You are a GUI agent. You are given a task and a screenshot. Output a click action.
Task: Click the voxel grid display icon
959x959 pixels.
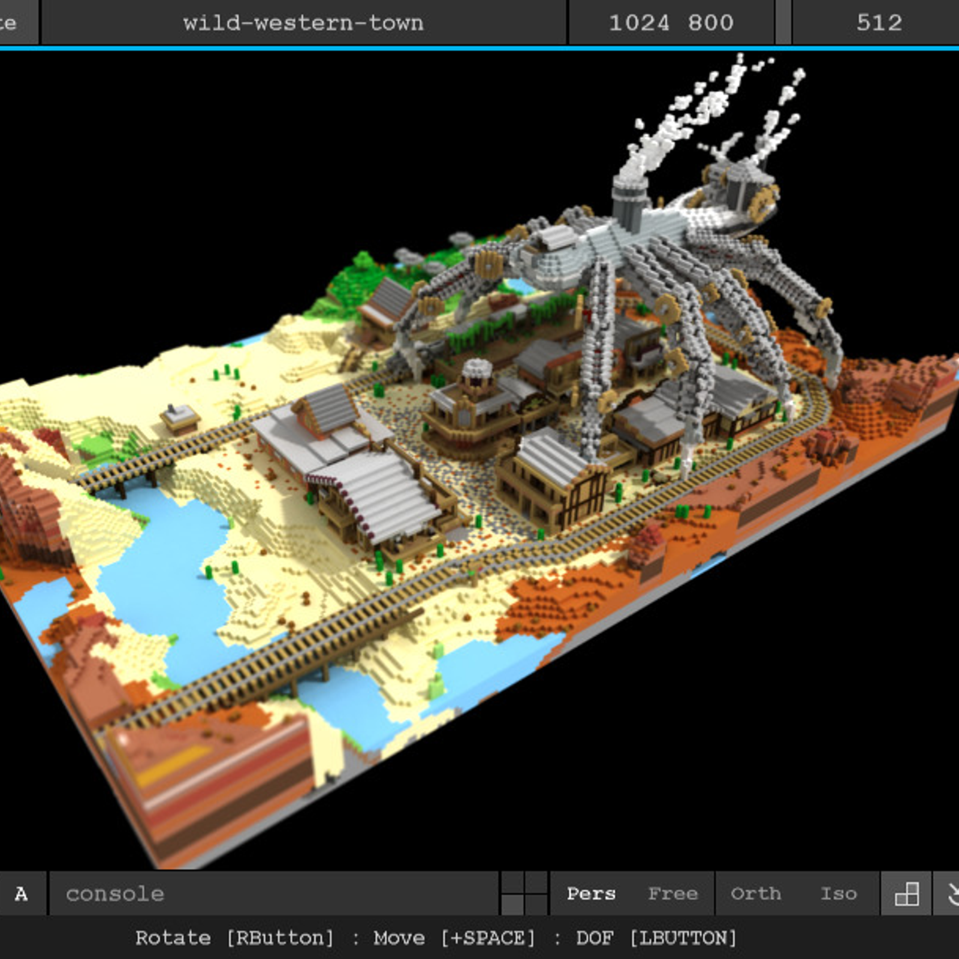tap(906, 893)
